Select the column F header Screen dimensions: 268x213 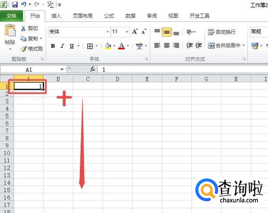(177, 79)
